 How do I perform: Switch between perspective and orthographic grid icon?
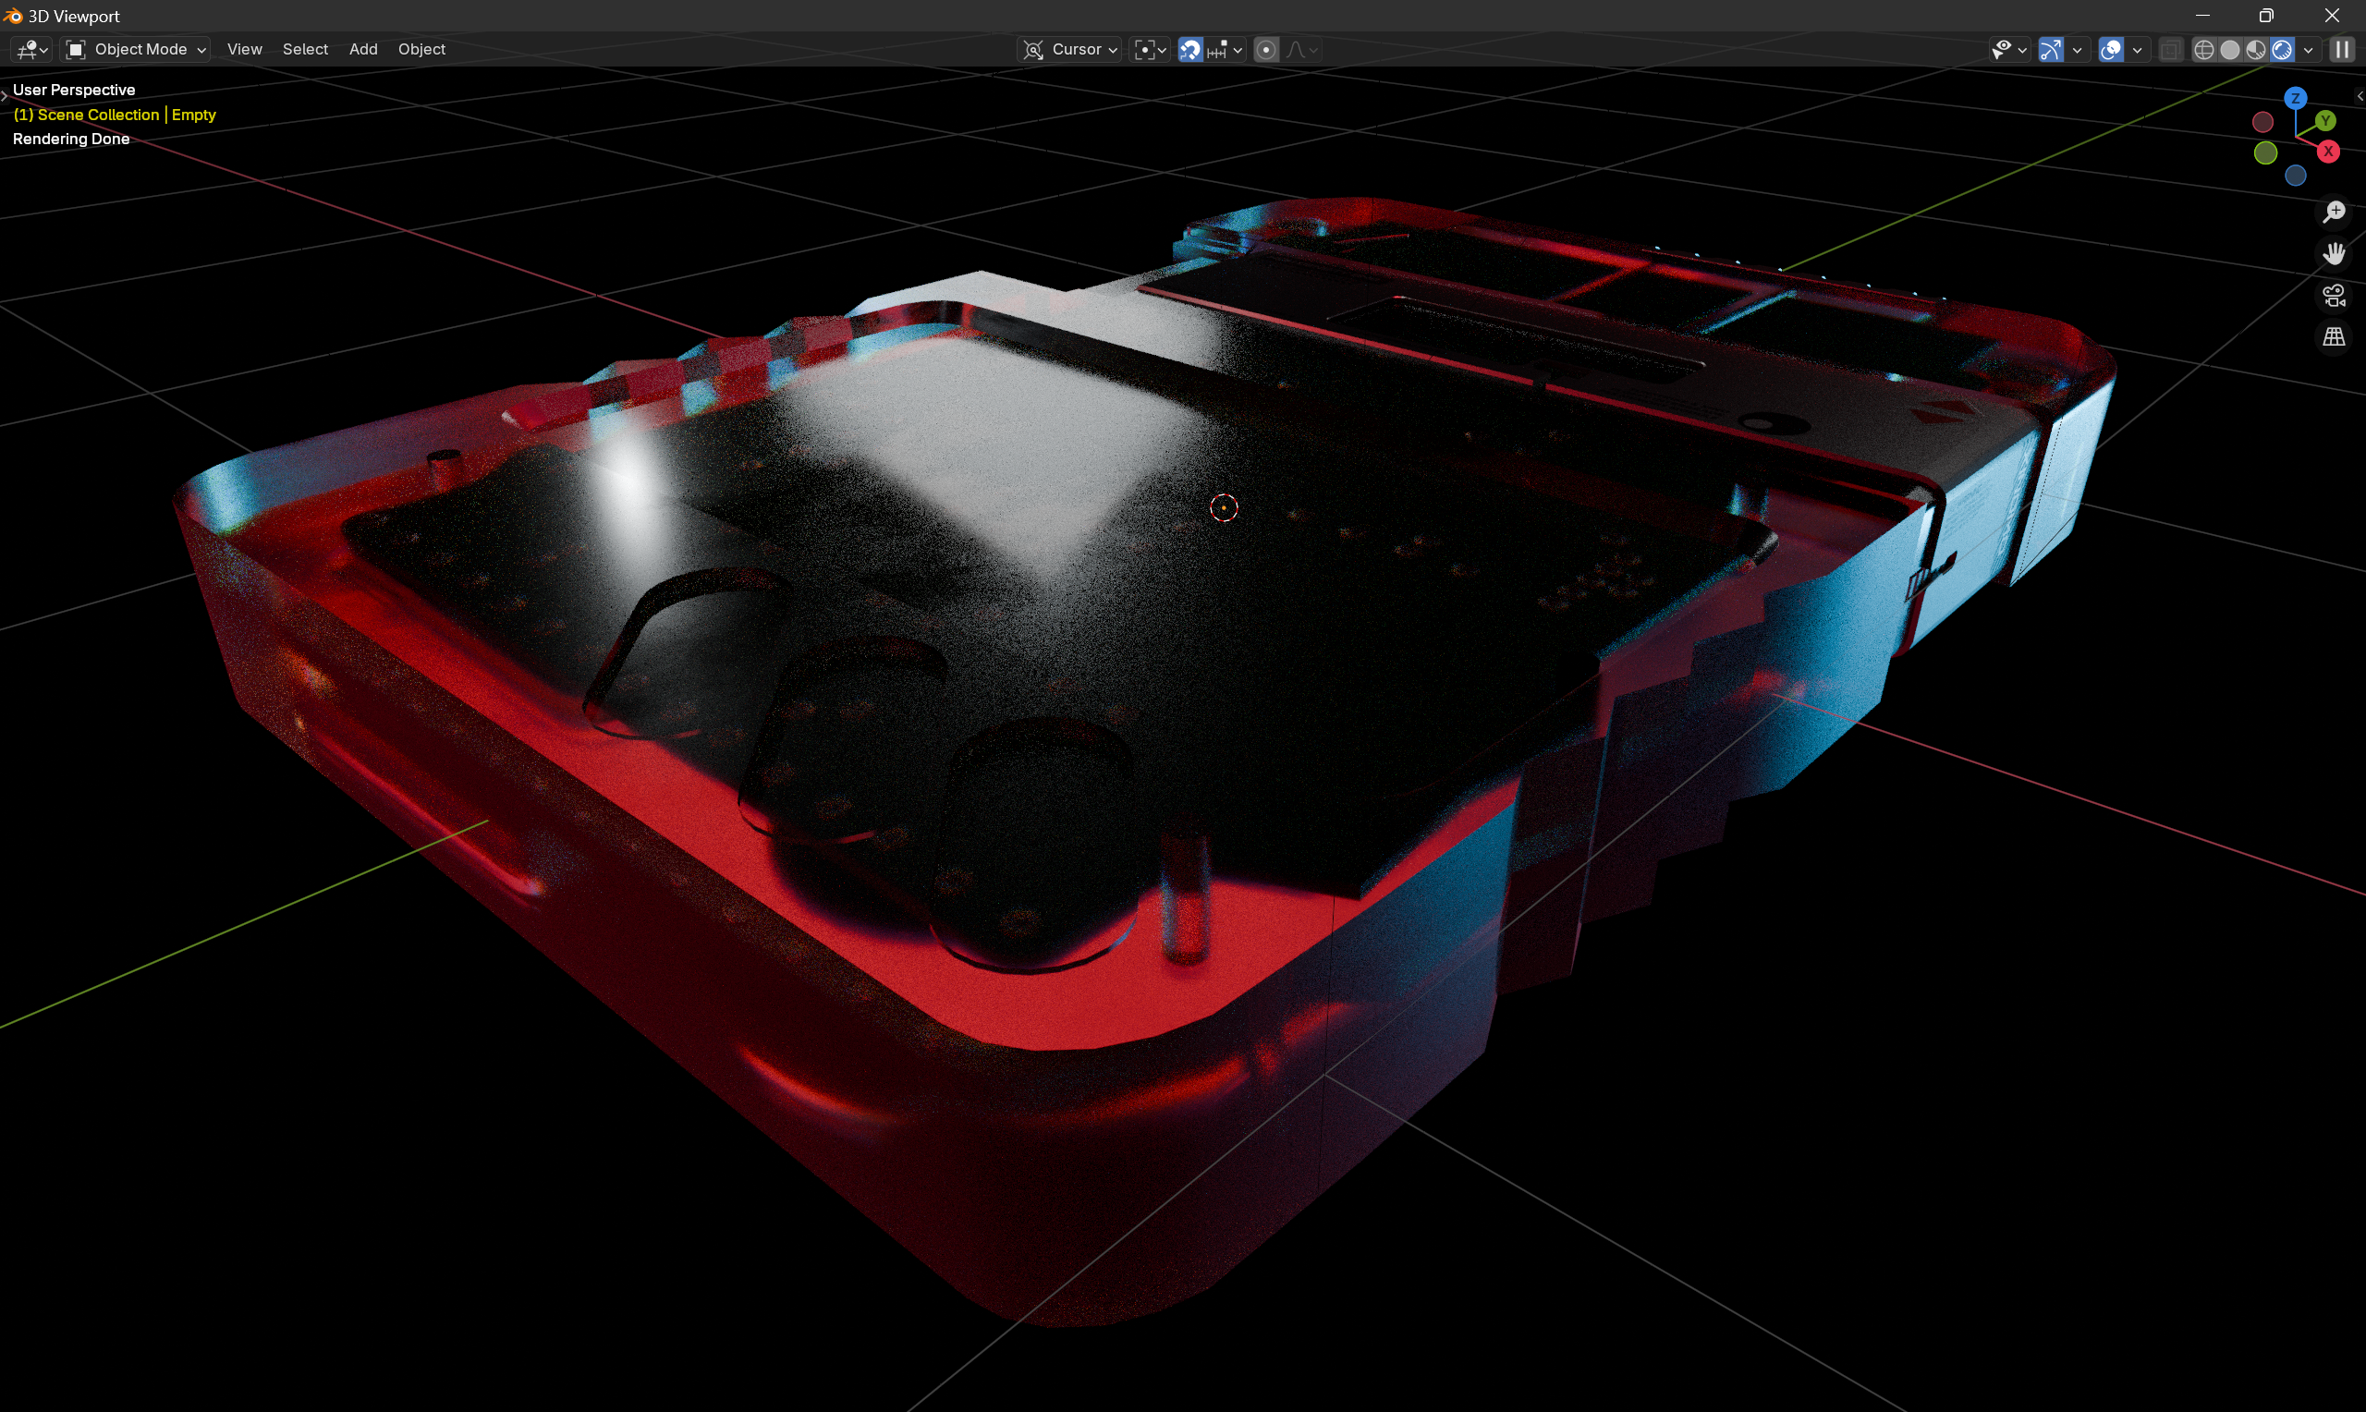[x=2335, y=336]
